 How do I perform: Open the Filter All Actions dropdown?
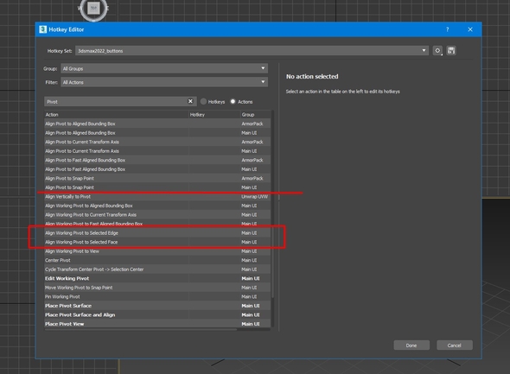click(164, 82)
